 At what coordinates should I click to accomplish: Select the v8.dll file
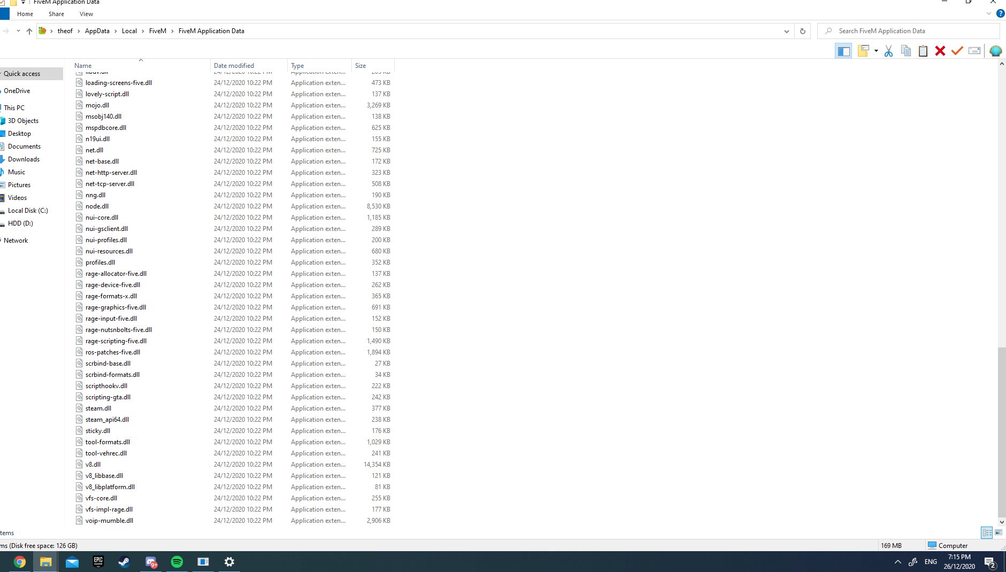click(93, 465)
